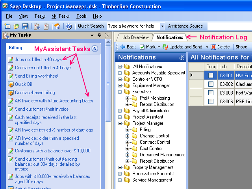Check the Complete box for job 03-003

click(x=211, y=93)
